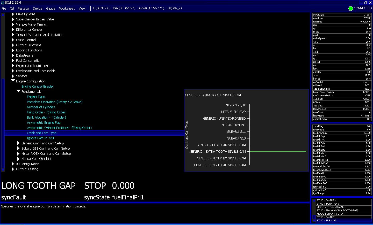
Task: Expand the Output Testing arrow
Action: pos(13,169)
